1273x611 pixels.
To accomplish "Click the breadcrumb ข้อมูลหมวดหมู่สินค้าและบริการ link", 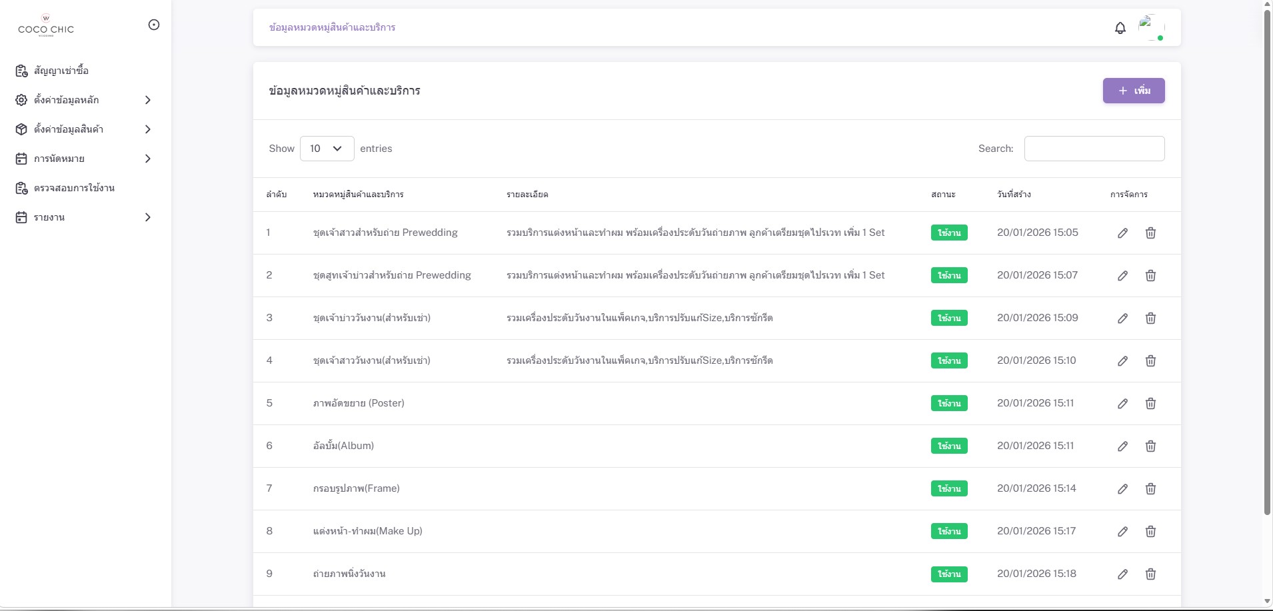I will tap(332, 27).
